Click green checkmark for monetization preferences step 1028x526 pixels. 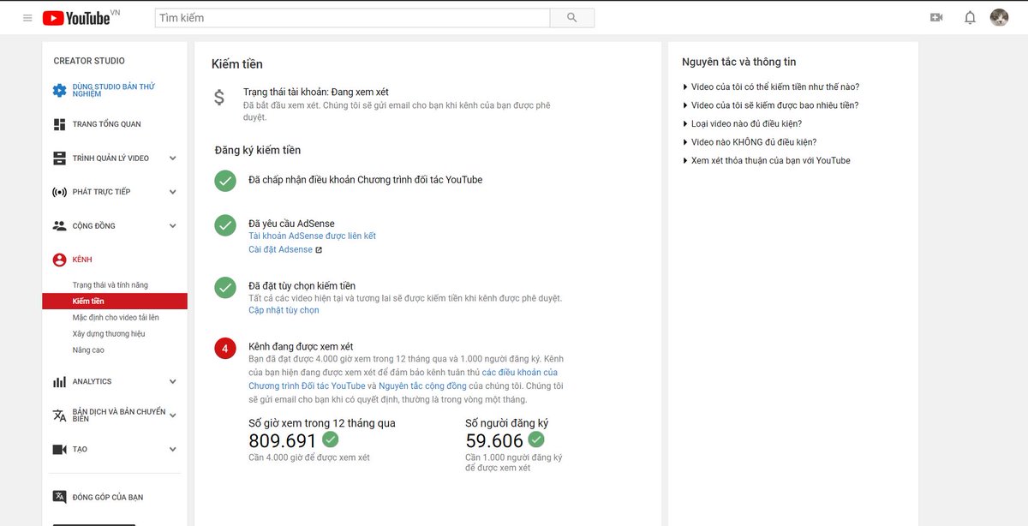click(x=225, y=287)
